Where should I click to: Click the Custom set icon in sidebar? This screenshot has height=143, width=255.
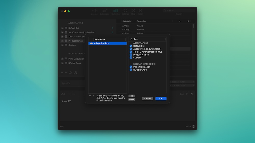click(66, 45)
